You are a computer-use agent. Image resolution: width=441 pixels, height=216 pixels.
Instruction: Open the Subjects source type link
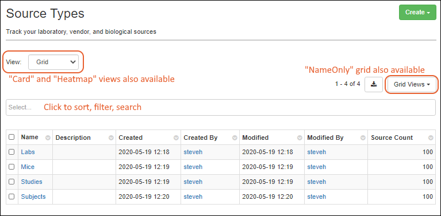33,197
